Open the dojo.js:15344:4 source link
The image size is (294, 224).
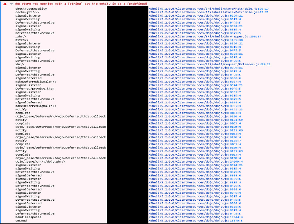coord(196,217)
